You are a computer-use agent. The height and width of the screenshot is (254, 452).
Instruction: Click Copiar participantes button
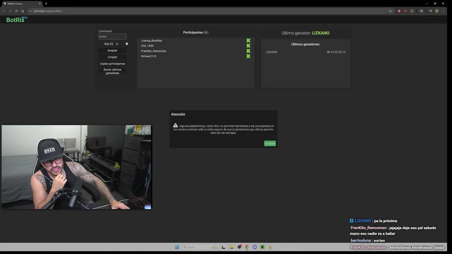[112, 64]
